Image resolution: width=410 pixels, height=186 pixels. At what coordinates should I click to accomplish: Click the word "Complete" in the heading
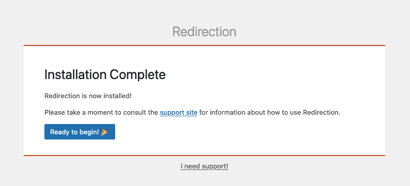[137, 74]
